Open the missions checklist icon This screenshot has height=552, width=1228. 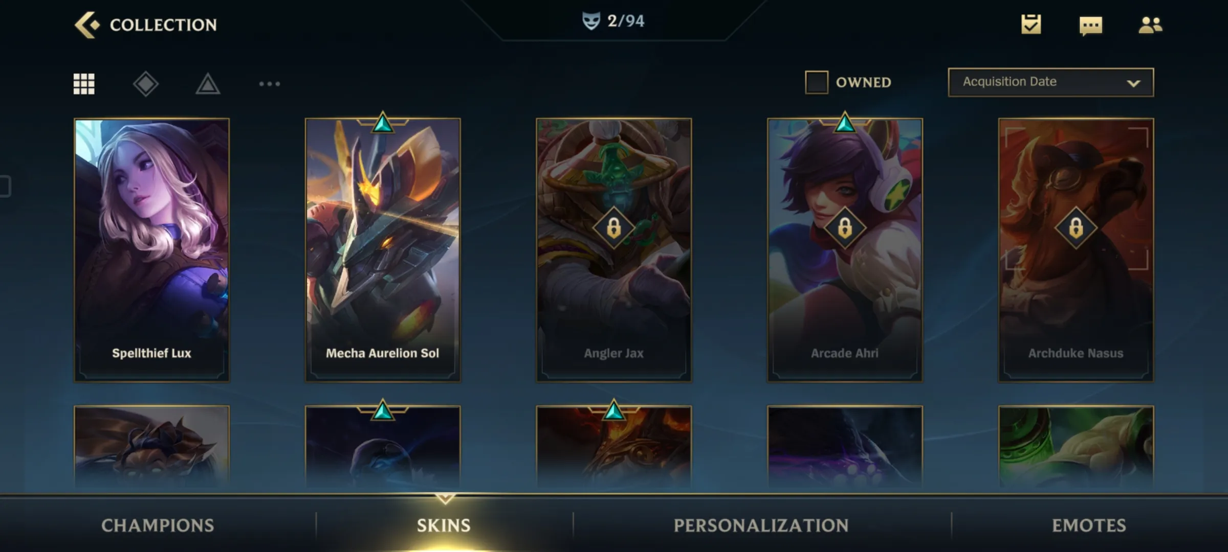point(1031,25)
